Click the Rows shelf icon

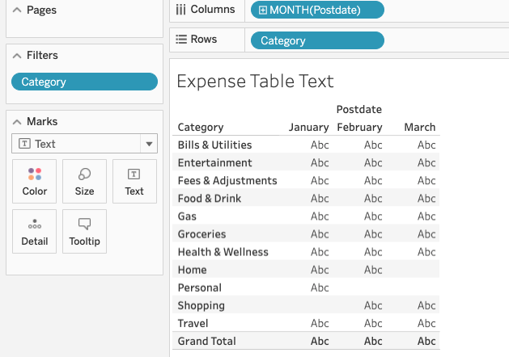coord(181,40)
